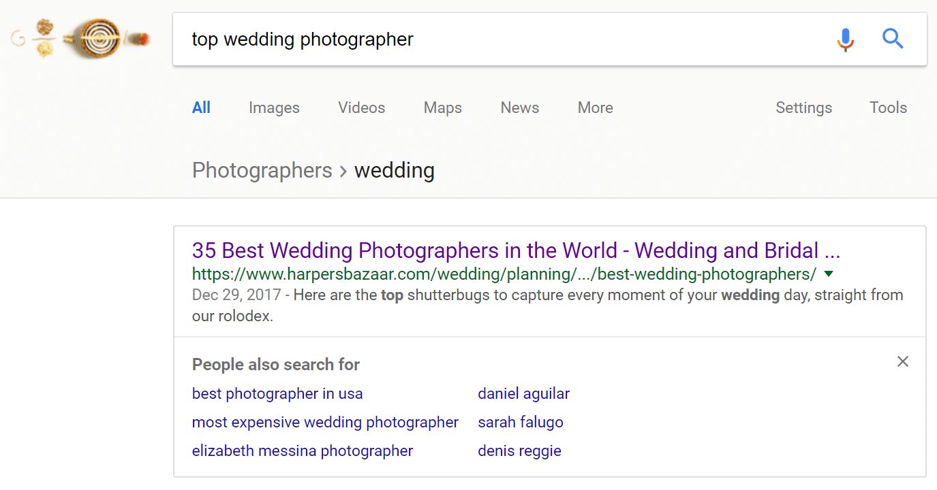Open the Settings menu

coord(803,108)
